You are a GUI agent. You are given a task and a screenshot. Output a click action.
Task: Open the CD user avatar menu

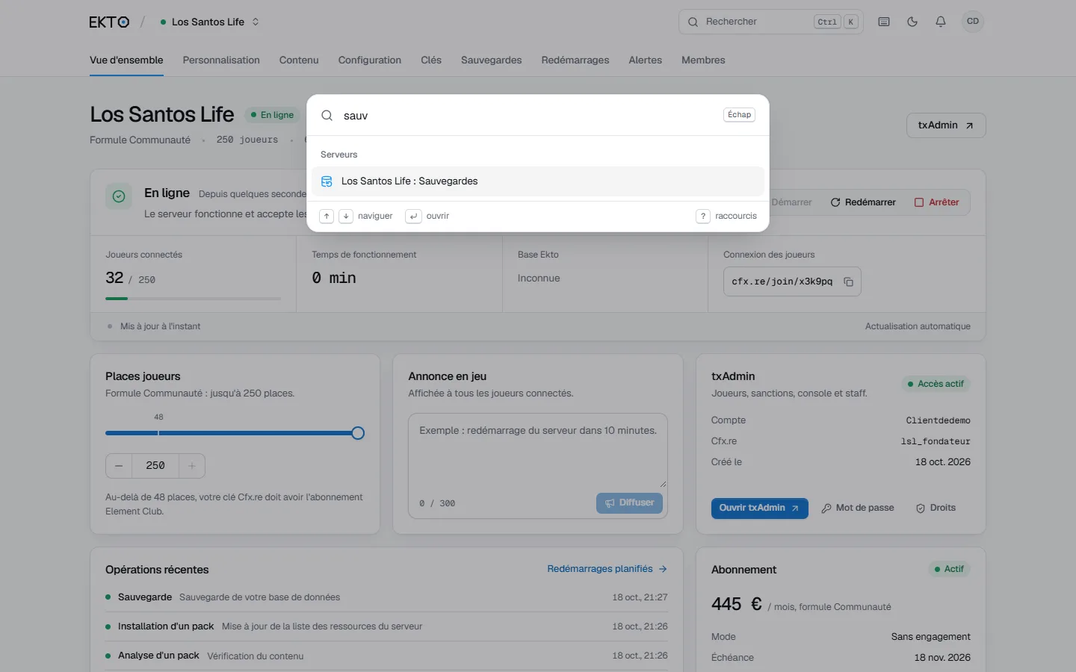(x=972, y=22)
